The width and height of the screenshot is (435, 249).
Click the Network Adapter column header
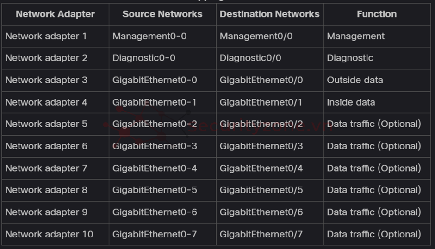pos(55,14)
